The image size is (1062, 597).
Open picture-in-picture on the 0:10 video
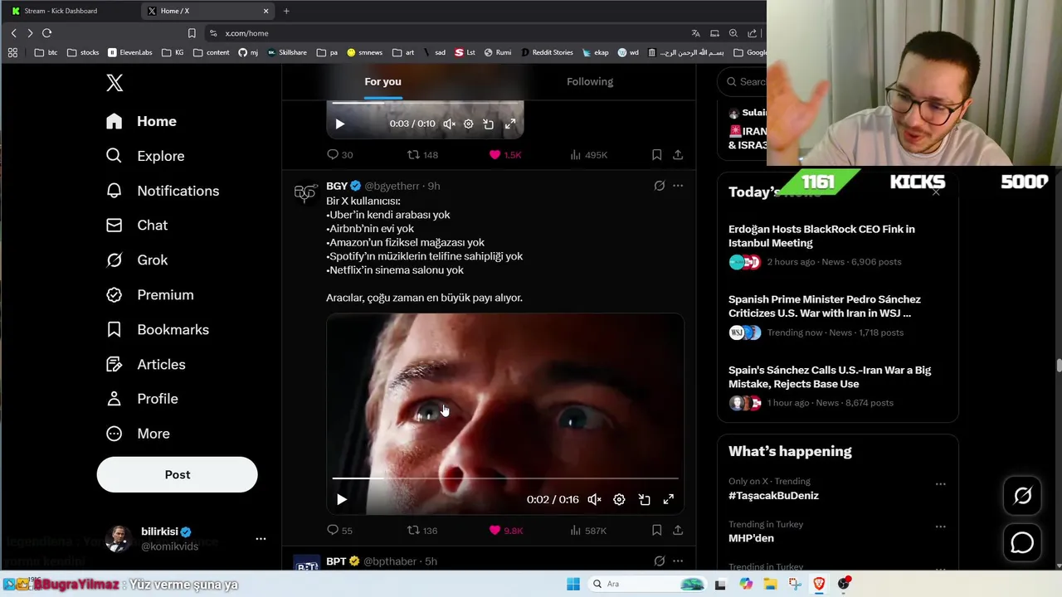click(x=488, y=124)
